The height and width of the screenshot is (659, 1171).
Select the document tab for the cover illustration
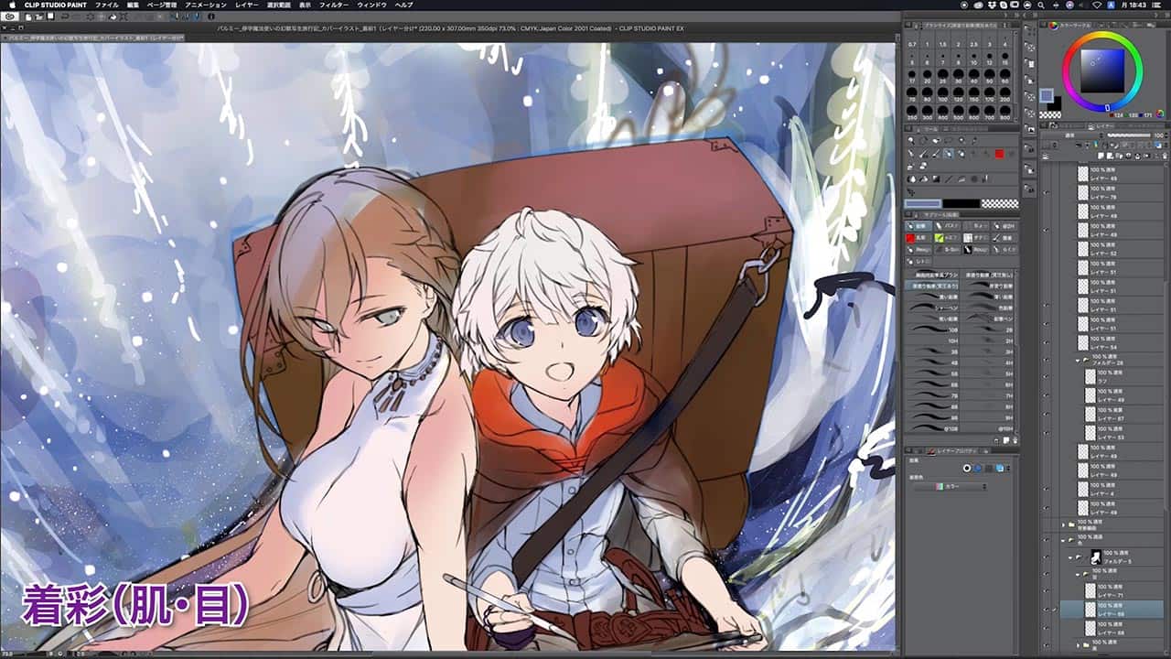92,38
